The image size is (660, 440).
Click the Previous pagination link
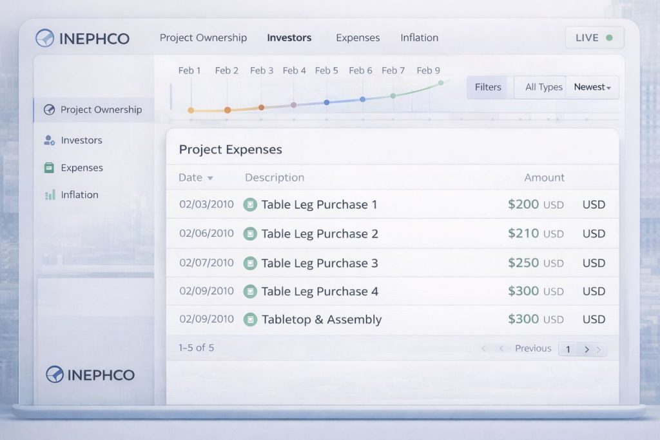[x=532, y=348]
